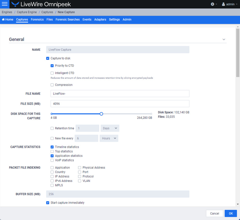This screenshot has width=240, height=220.
Task: Enable Physical Address indexing
Action: (x=79, y=167)
